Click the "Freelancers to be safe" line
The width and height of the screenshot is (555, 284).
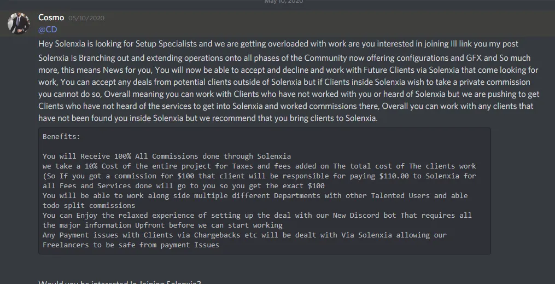131,245
